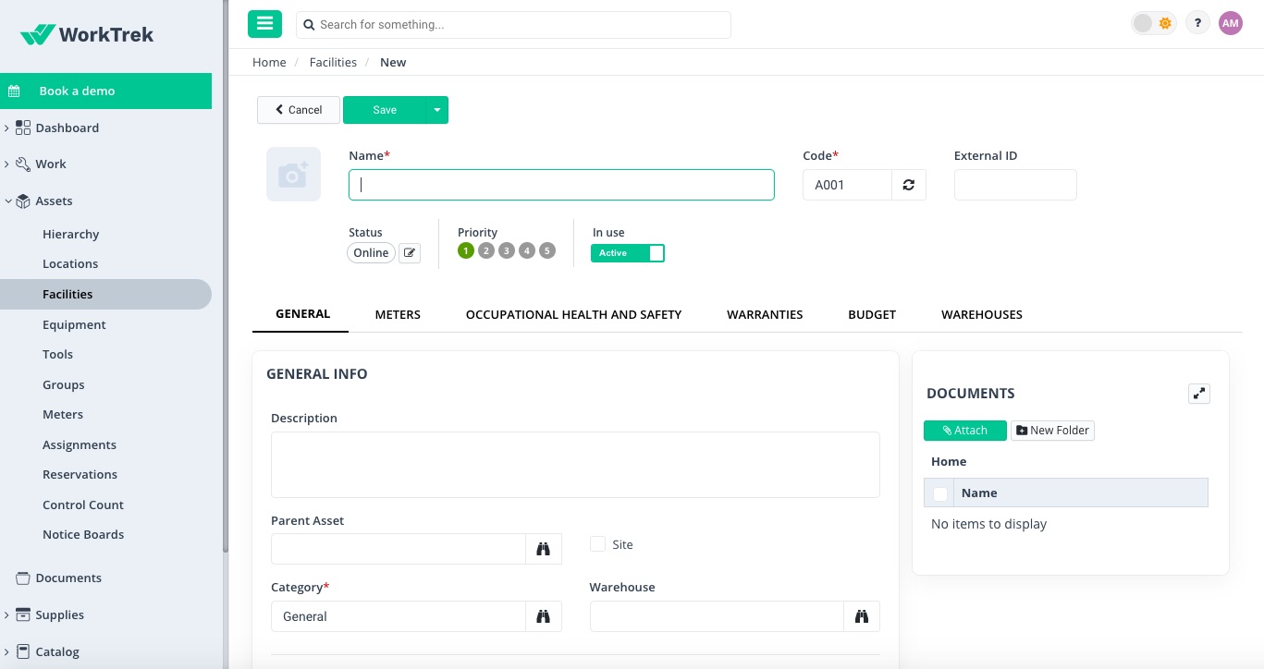1264x669 pixels.
Task: Open Warehouse lookup via binoculars icon
Action: point(861,615)
